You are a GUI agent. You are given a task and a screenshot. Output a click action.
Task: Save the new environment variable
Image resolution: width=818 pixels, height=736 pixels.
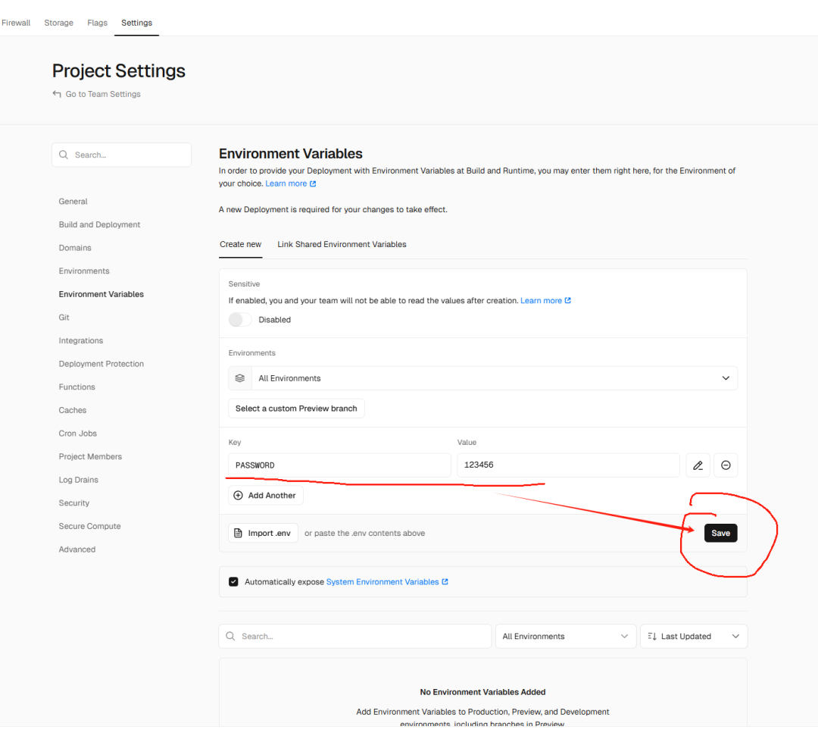(x=720, y=533)
